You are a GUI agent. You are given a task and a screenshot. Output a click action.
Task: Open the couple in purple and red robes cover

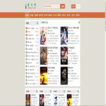point(44,36)
